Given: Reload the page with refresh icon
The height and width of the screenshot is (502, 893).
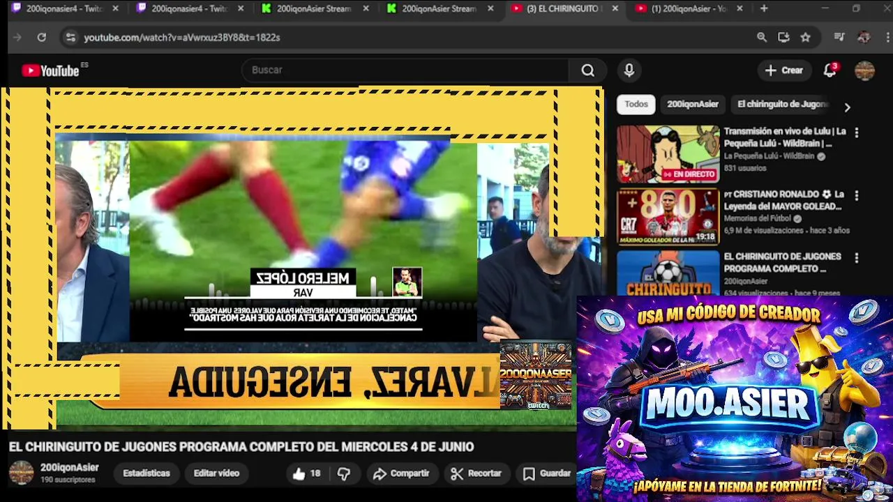Looking at the screenshot, I should coord(42,38).
